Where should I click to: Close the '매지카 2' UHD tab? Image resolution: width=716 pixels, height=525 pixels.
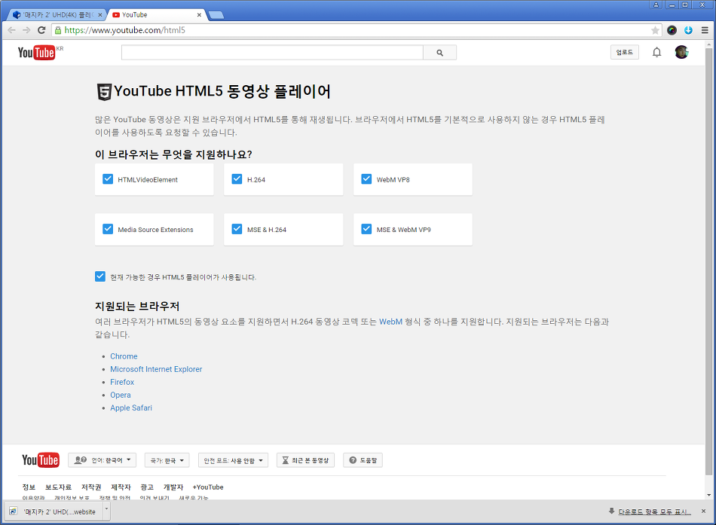[x=100, y=14]
